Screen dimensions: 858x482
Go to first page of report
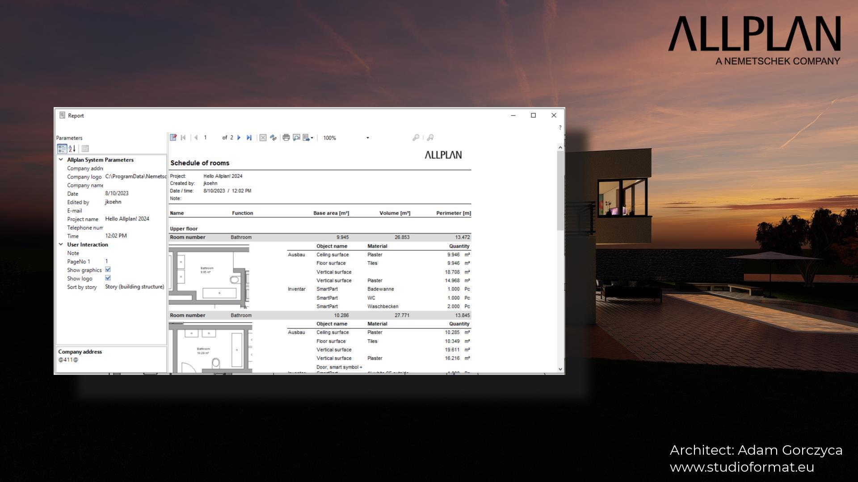(x=183, y=137)
